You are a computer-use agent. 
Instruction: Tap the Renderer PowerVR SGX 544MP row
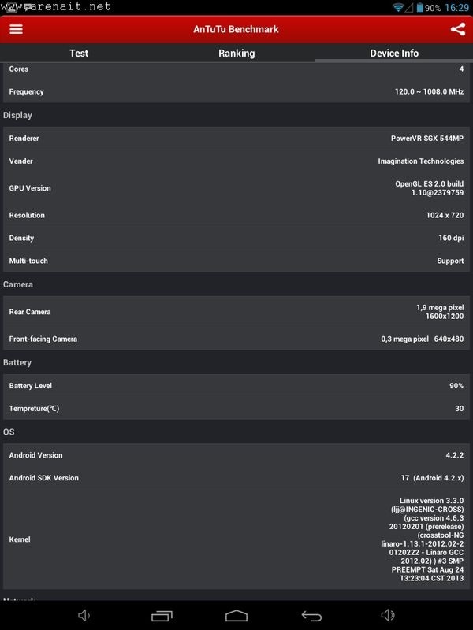pos(236,139)
